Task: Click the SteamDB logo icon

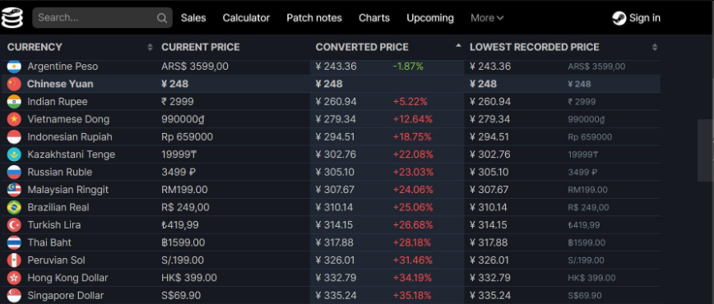Action: pos(12,17)
